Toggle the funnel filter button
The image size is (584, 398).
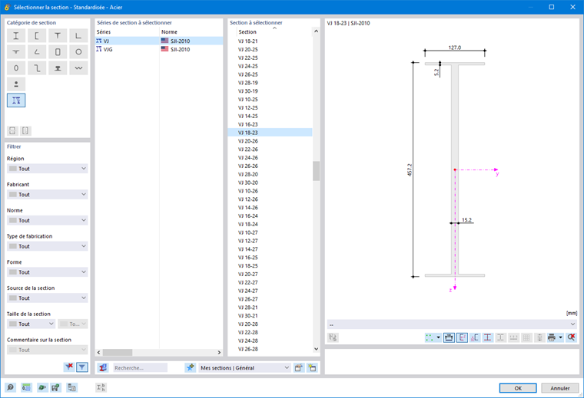click(x=82, y=367)
